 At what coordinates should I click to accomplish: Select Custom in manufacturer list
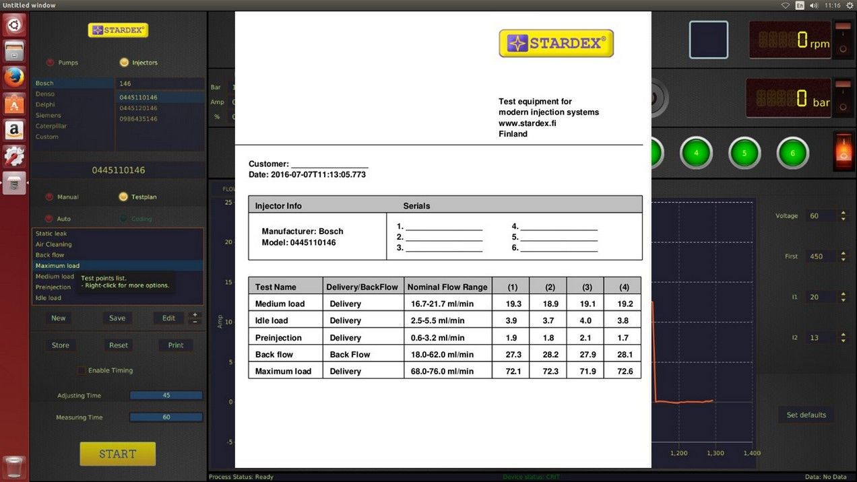73,137
